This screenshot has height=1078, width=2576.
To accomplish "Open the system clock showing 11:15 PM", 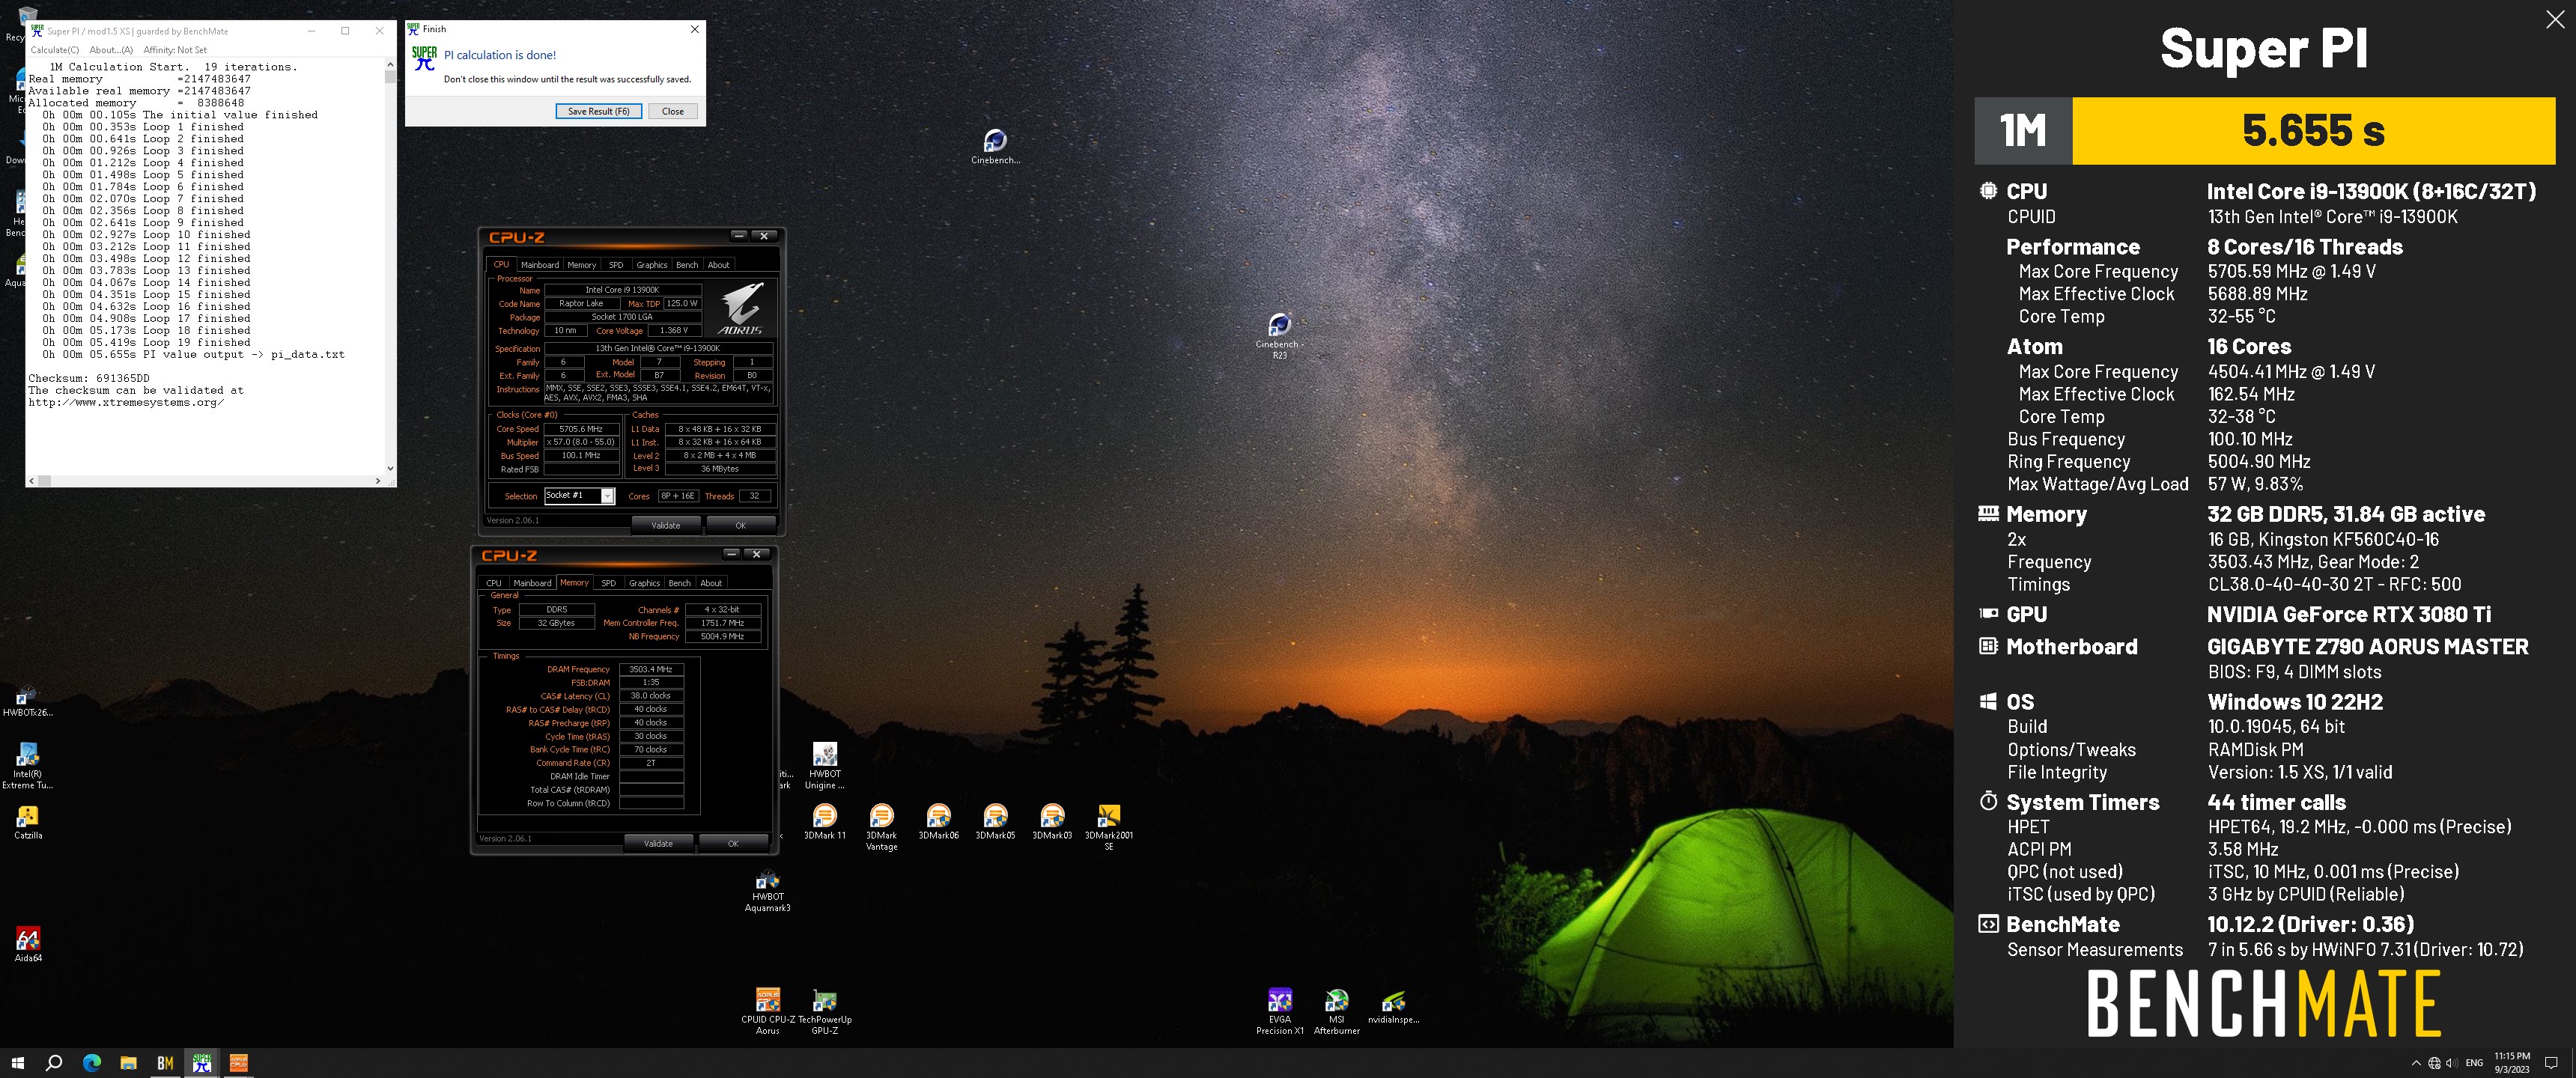I will pyautogui.click(x=2512, y=1063).
